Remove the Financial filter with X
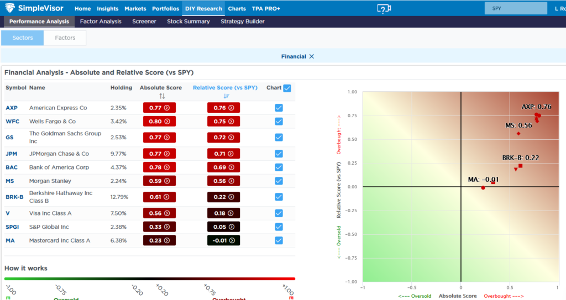The width and height of the screenshot is (566, 300). pyautogui.click(x=312, y=56)
